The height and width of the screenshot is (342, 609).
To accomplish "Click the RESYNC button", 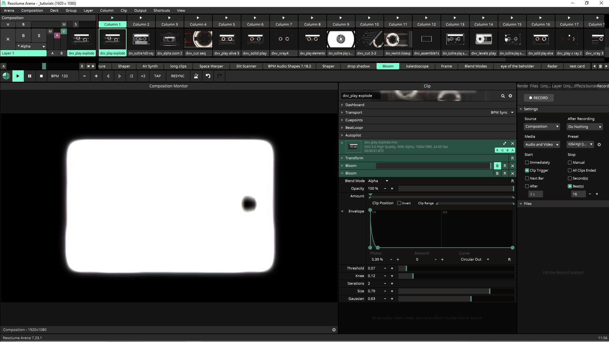I will click(177, 76).
